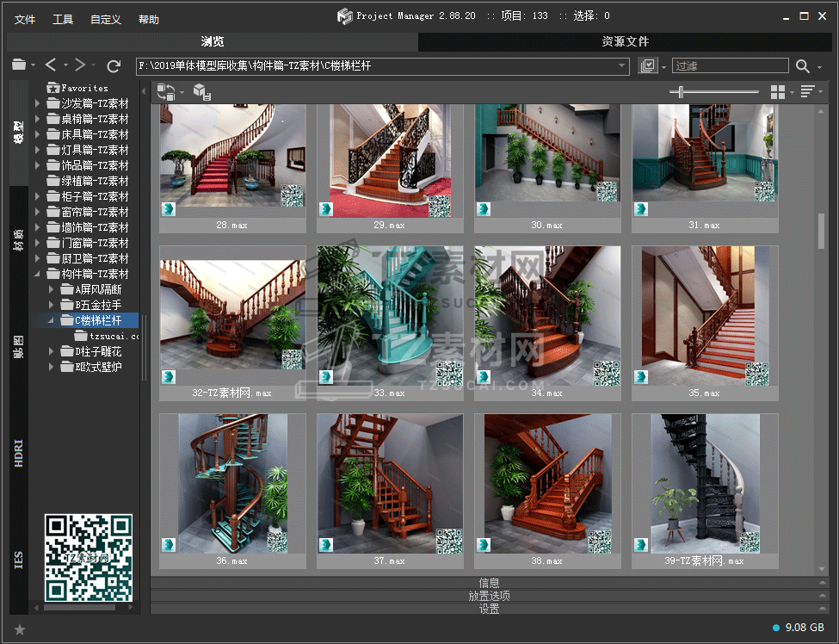Image resolution: width=839 pixels, height=644 pixels.
Task: Expand the D柱子雕花 subfolder
Action: (52, 351)
